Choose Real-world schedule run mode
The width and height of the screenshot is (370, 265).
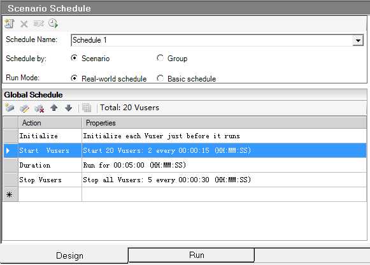(74, 78)
